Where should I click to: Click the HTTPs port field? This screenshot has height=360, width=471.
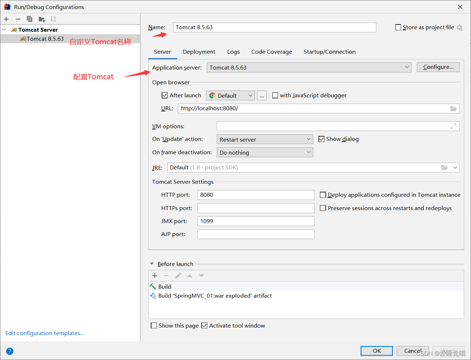click(x=256, y=208)
